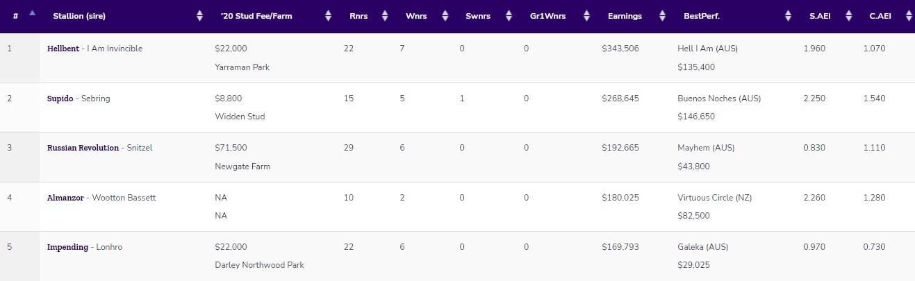Open Impending stallion page
The width and height of the screenshot is (915, 281).
click(x=67, y=247)
